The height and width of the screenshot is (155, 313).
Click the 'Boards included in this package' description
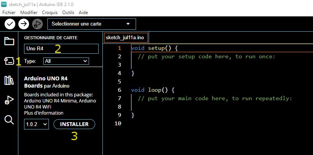coord(60,101)
